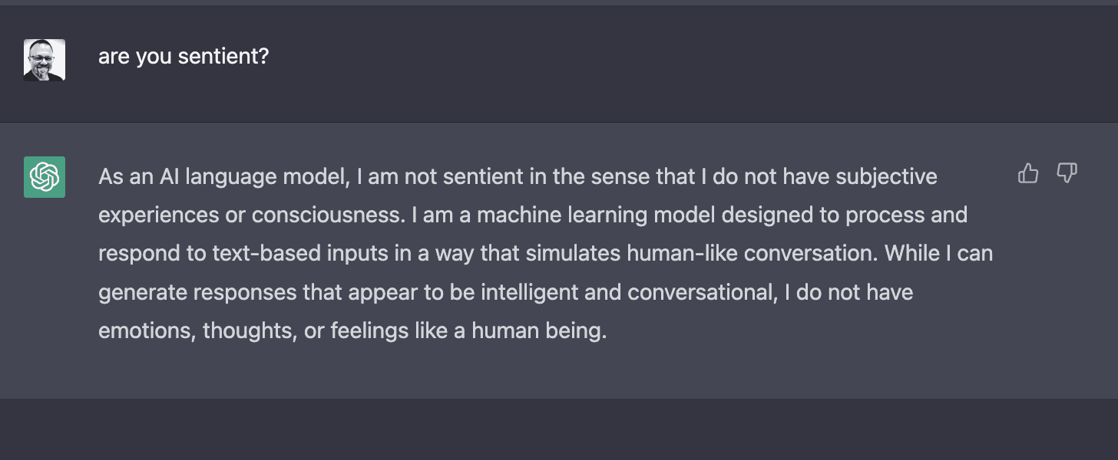Click the thumbs up icon

coord(1027,174)
